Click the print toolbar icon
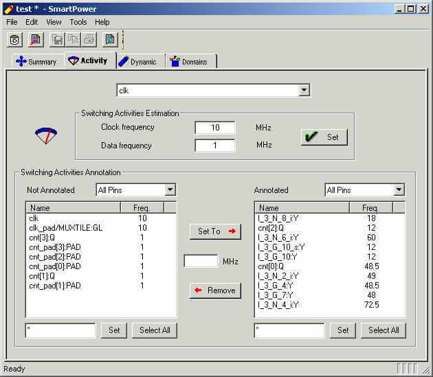433x377 pixels. click(x=89, y=40)
